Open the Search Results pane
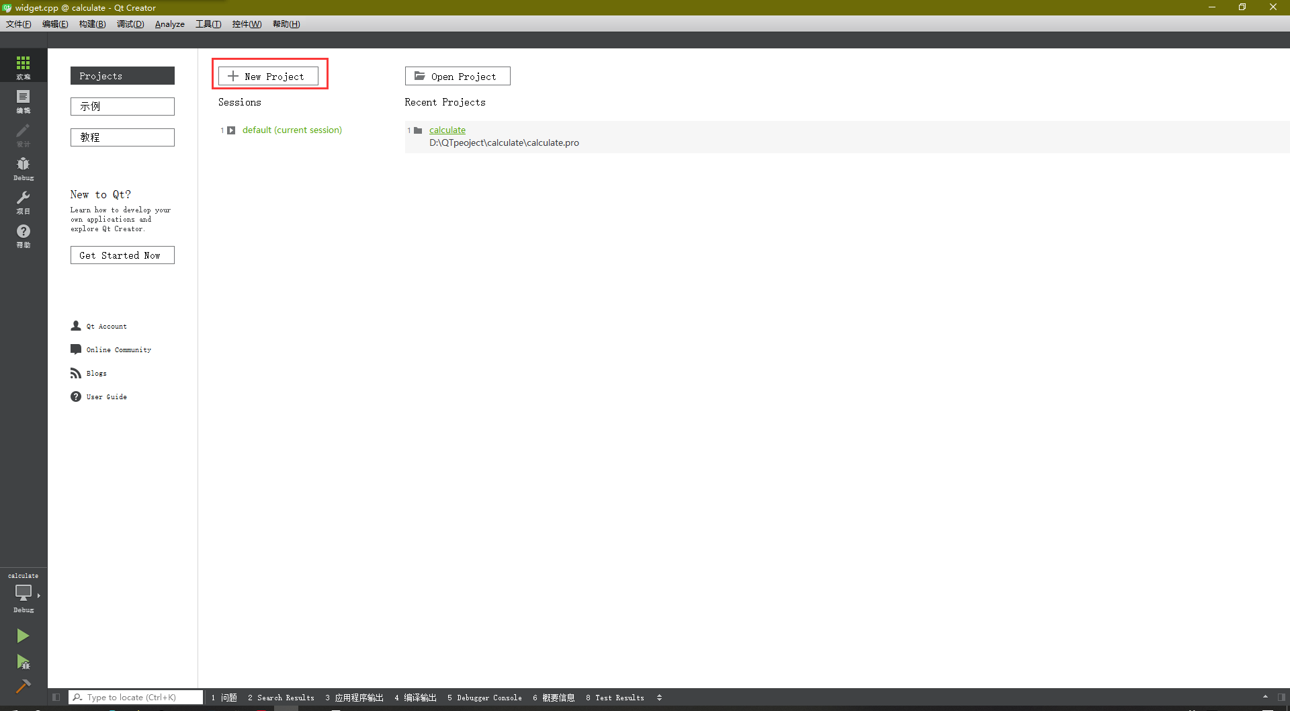1290x711 pixels. click(x=281, y=698)
